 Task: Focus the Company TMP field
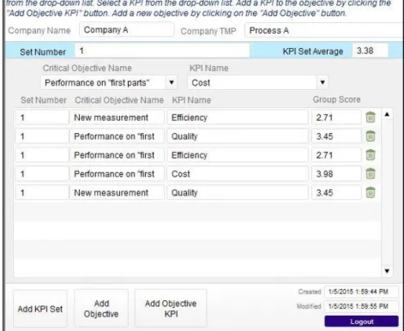coord(323,30)
